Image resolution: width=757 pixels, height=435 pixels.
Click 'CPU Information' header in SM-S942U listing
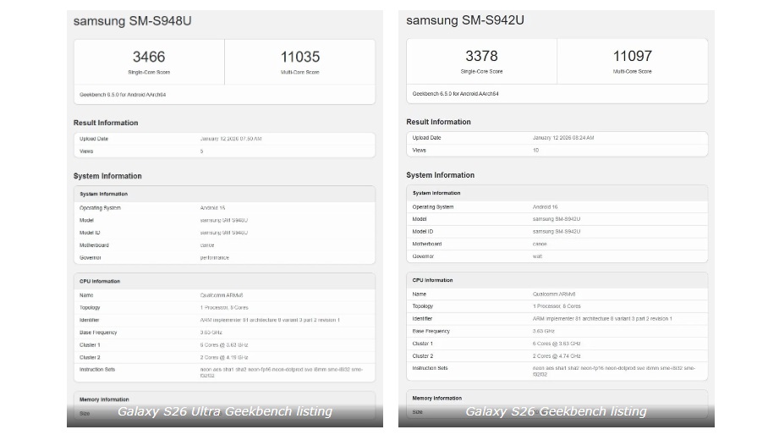click(x=432, y=280)
